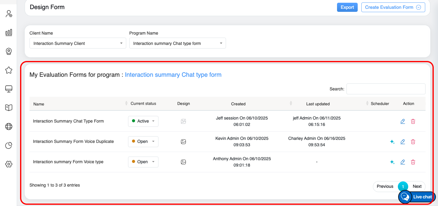Click the Export button
Viewport: 438px width, 206px height.
pos(347,7)
